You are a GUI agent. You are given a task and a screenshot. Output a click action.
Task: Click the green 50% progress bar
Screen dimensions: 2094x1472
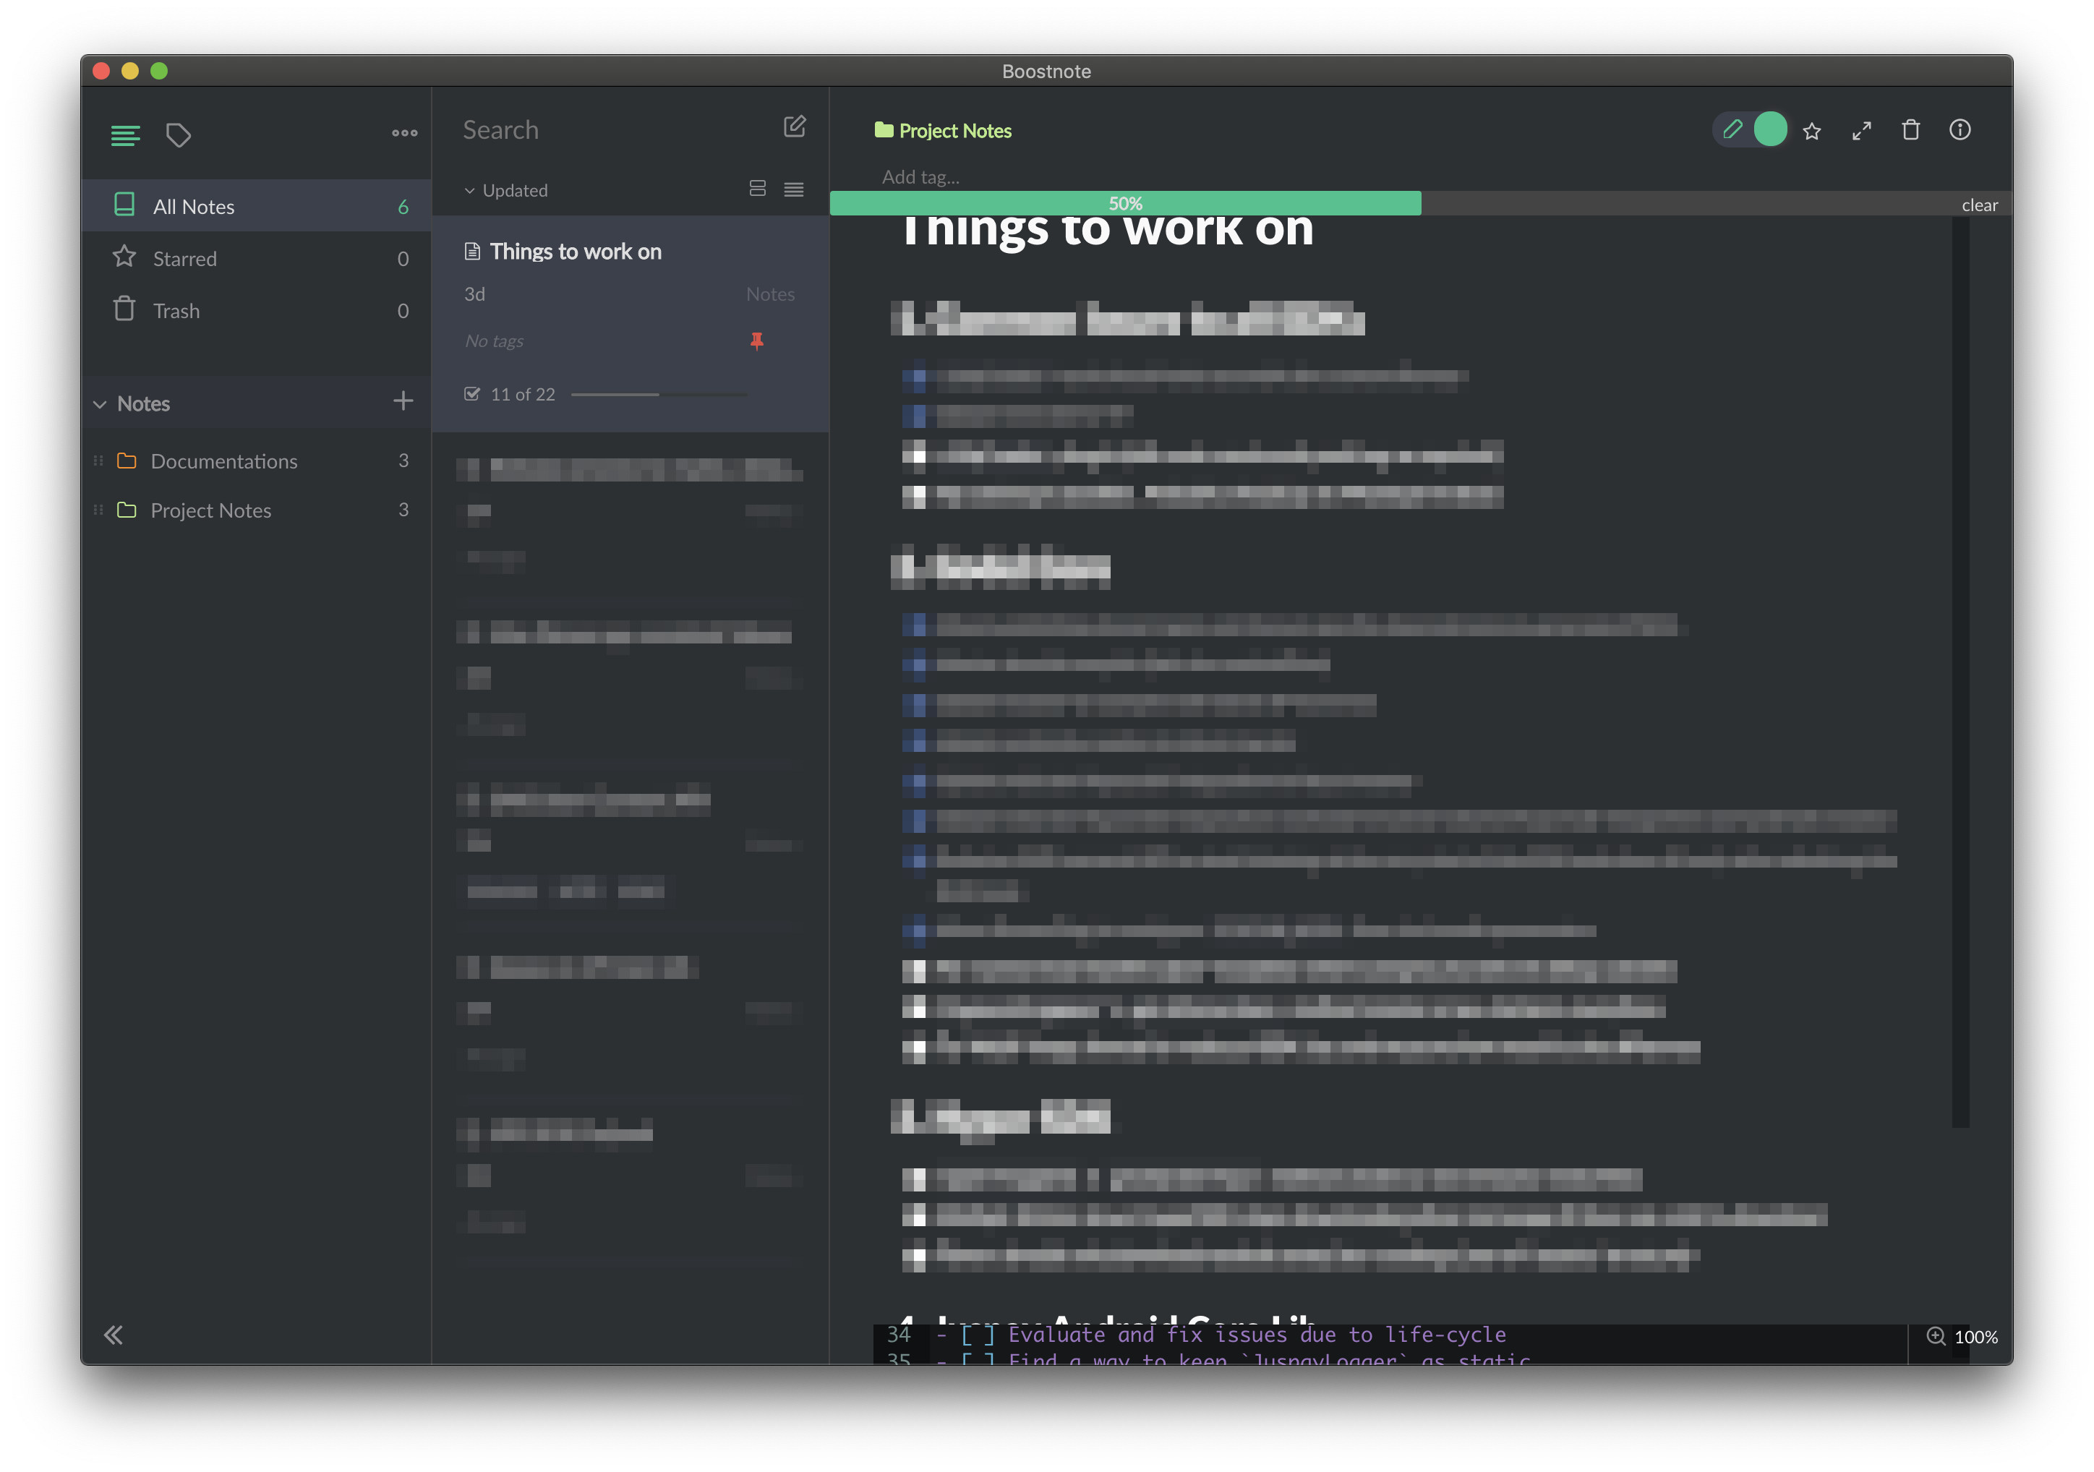[x=1125, y=202]
